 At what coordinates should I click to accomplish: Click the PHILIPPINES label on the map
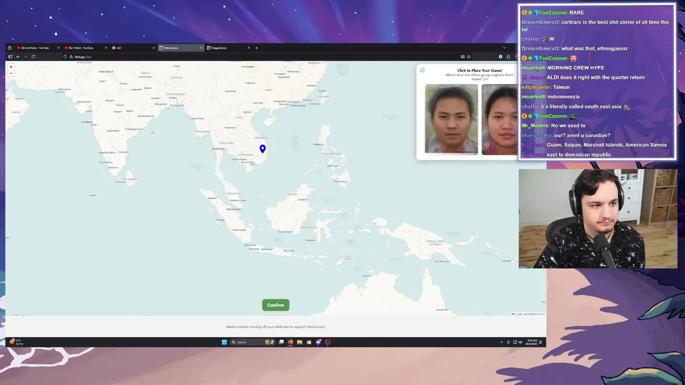click(x=332, y=154)
